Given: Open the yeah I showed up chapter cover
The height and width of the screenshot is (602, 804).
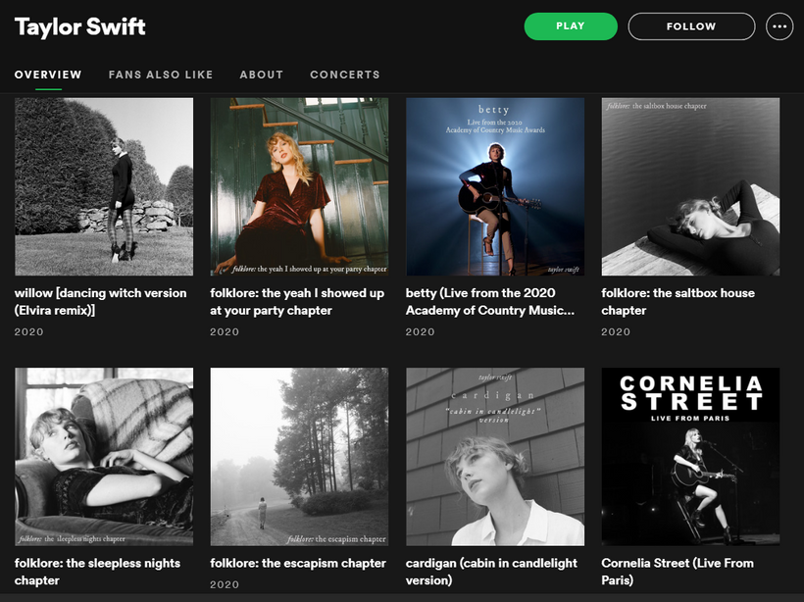Looking at the screenshot, I should click(x=299, y=186).
